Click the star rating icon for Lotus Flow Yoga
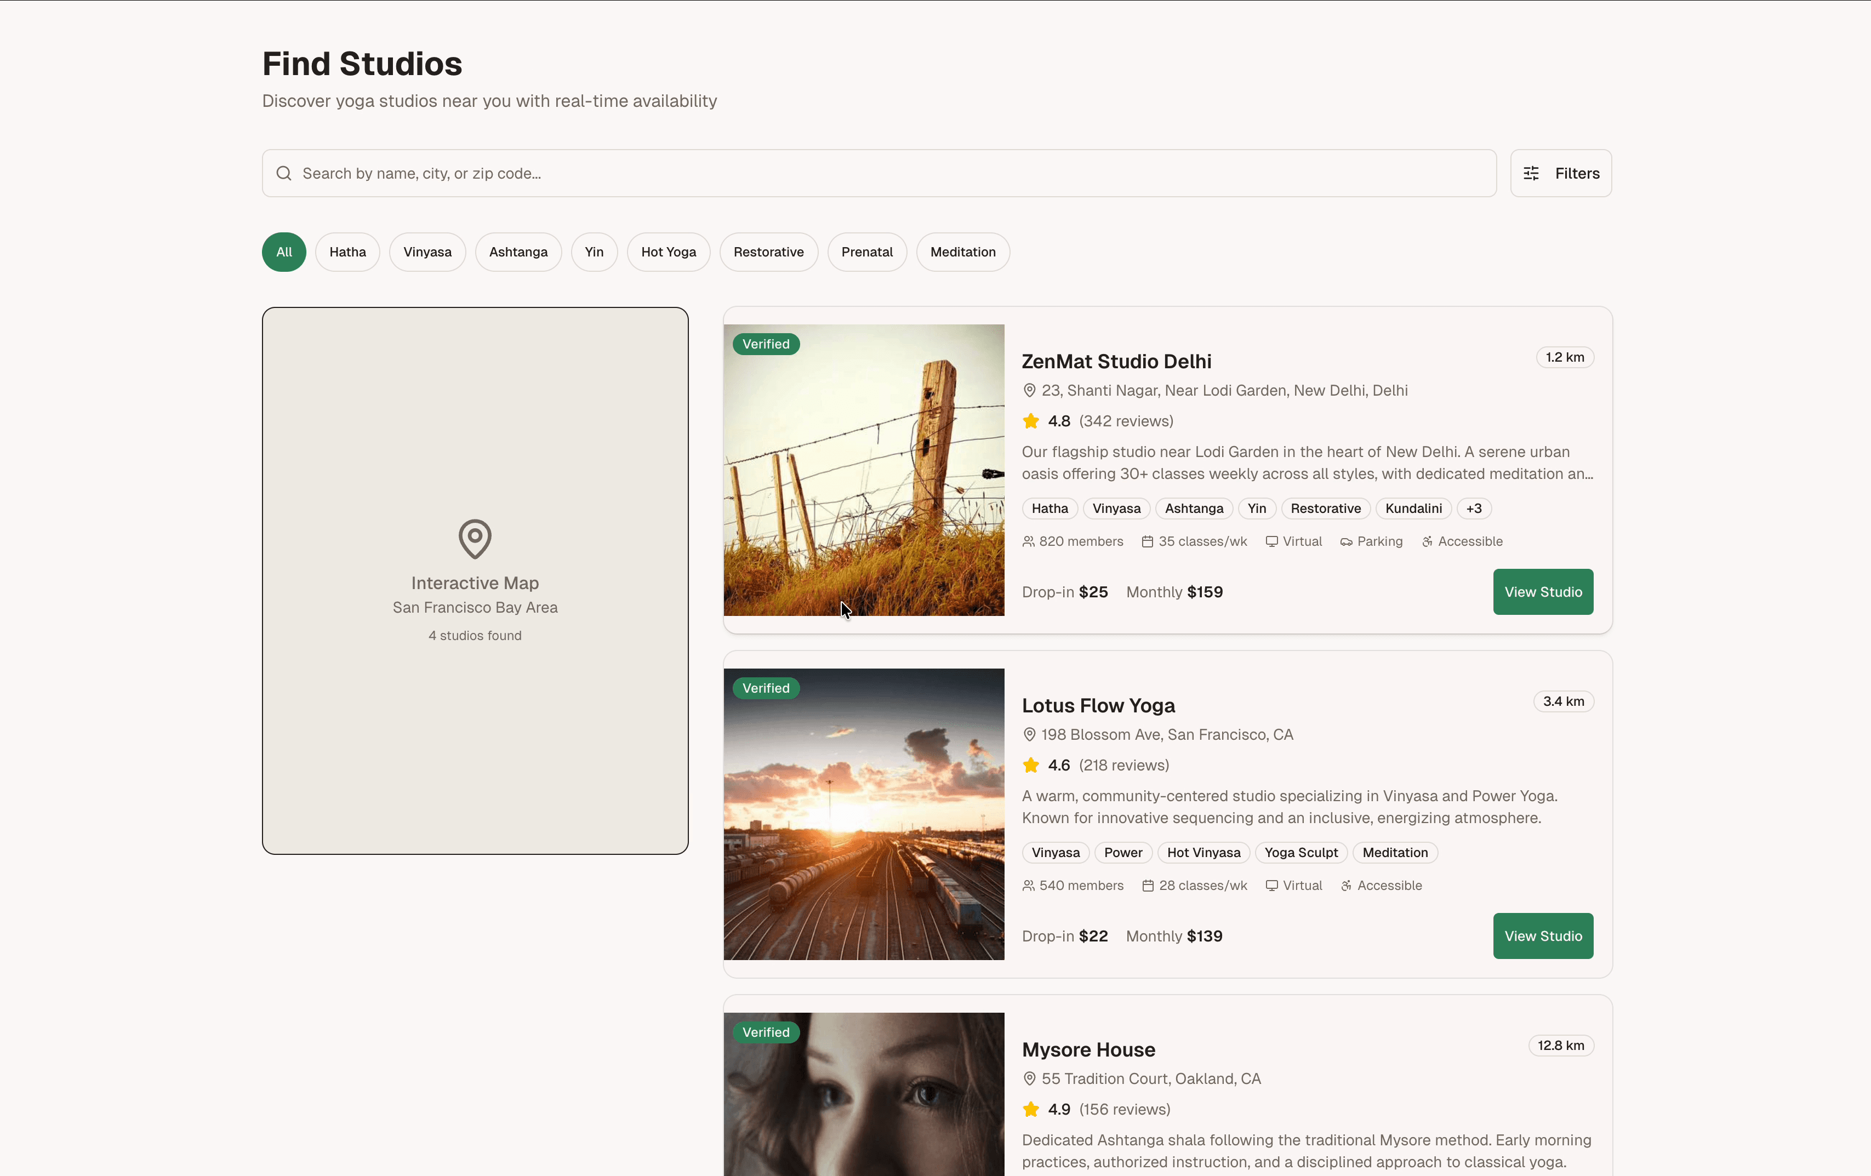Viewport: 1871px width, 1176px height. (x=1031, y=765)
